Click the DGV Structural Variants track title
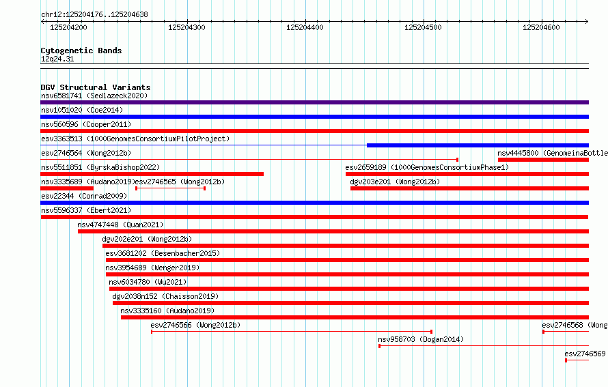Viewport: 608px width, 387px height. point(96,87)
